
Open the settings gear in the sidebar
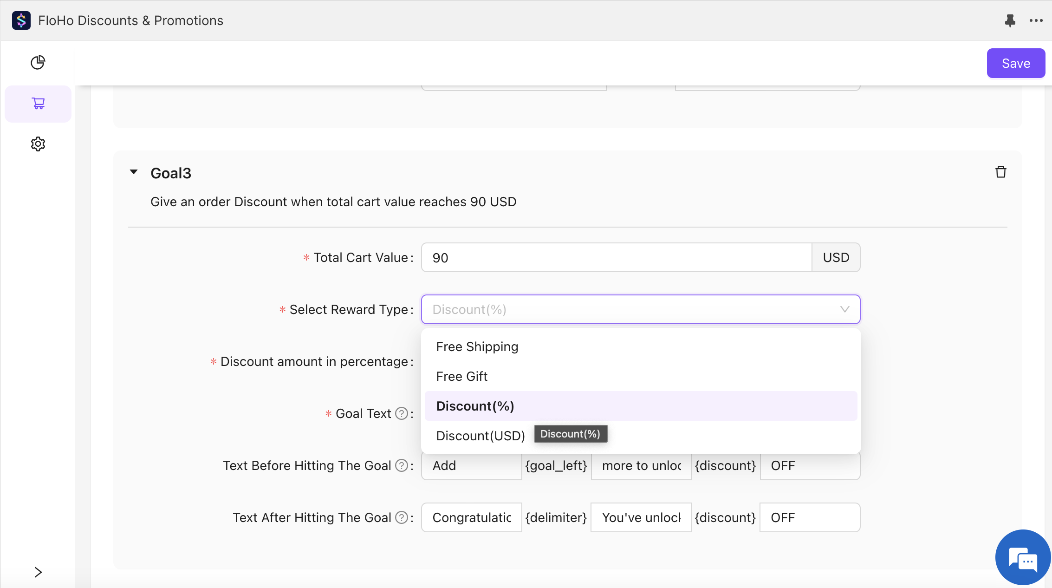[38, 144]
